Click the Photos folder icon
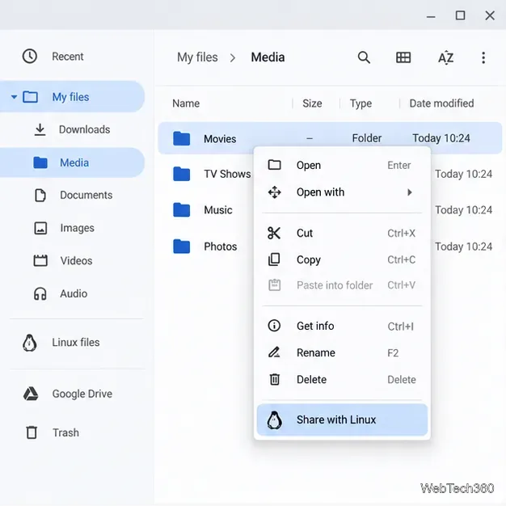The image size is (506, 506). point(181,247)
